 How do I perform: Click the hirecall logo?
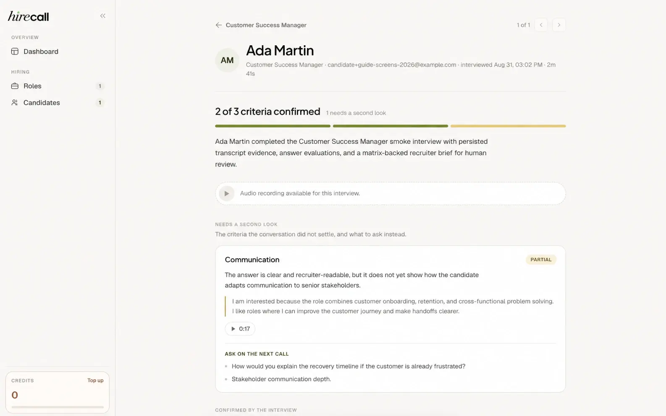click(28, 16)
